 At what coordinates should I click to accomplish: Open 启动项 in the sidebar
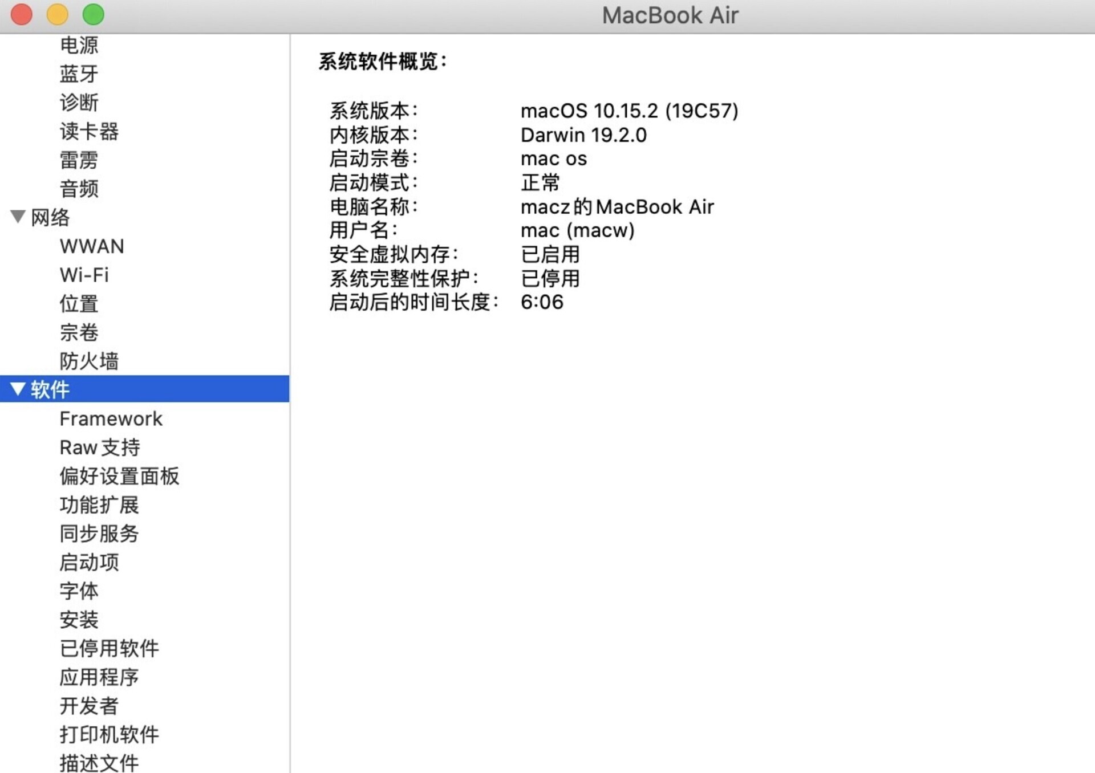pyautogui.click(x=89, y=562)
